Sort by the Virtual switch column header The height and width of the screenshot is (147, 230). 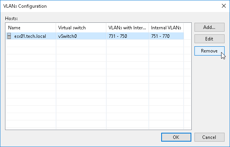coord(81,28)
